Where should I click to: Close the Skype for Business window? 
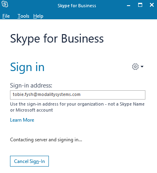tap(152, 5)
